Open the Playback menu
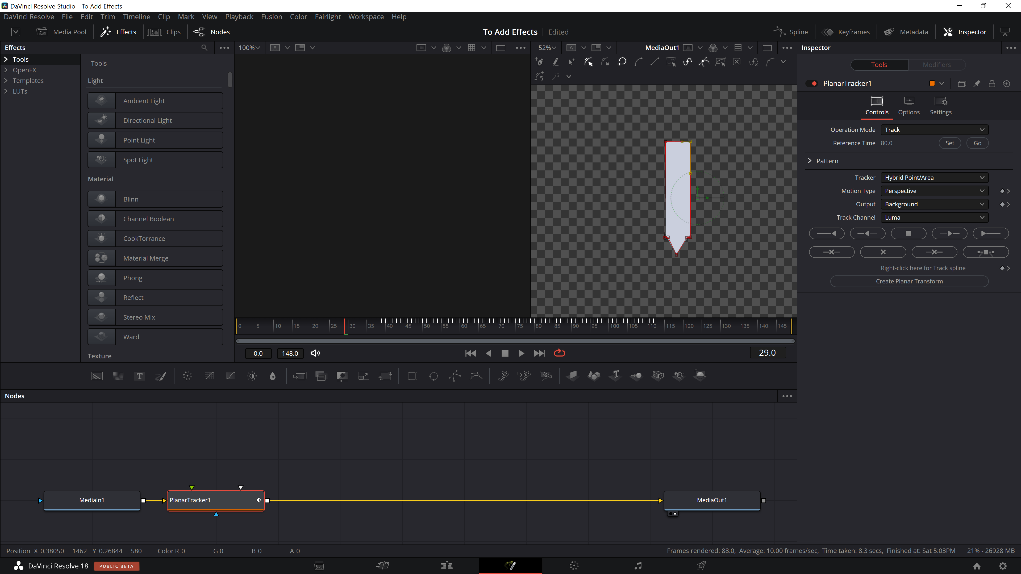The height and width of the screenshot is (574, 1021). [x=239, y=17]
